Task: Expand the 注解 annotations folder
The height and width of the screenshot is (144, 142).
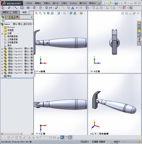Action: click(x=2, y=34)
